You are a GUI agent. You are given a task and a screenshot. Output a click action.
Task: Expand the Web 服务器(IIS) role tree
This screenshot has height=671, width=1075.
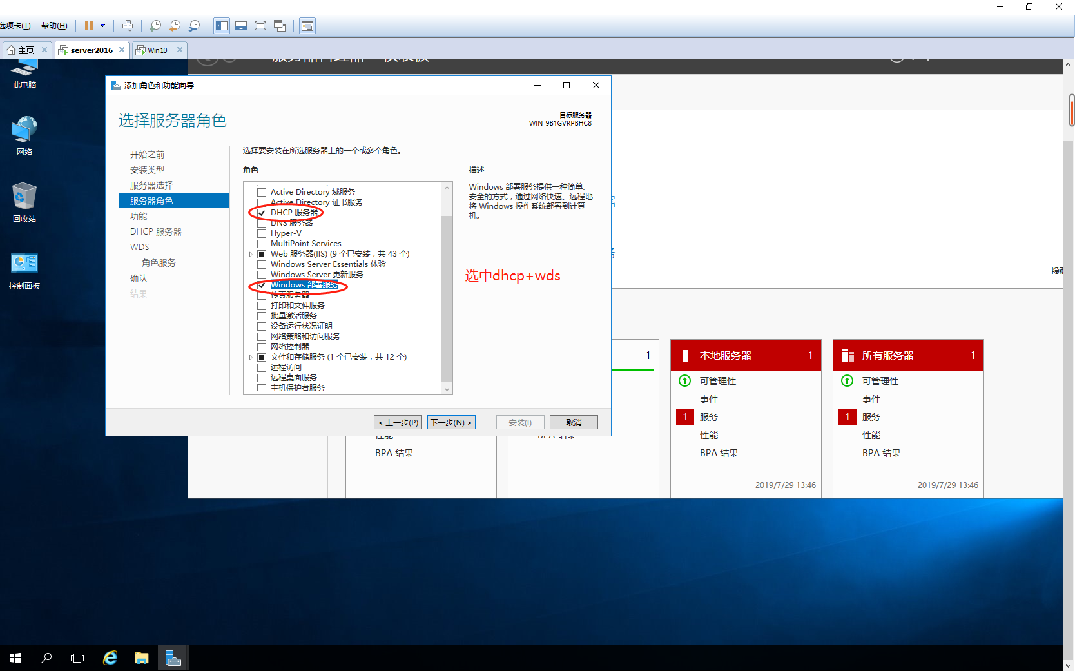[251, 254]
